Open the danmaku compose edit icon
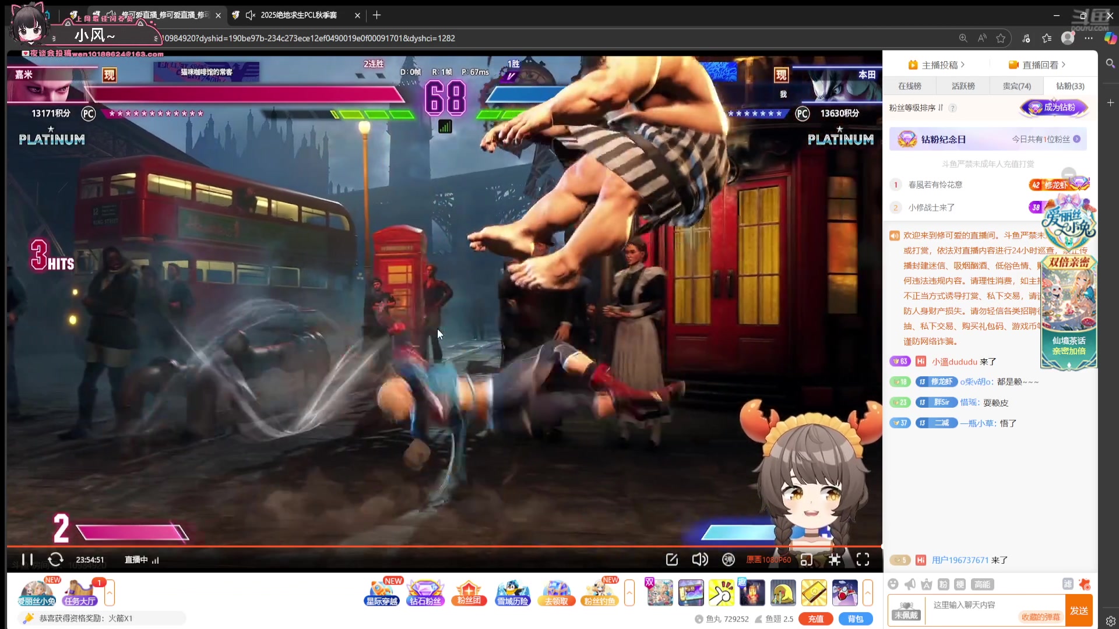Viewport: 1119px width, 629px height. click(672, 560)
